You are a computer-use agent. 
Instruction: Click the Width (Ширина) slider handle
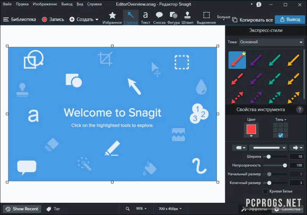click(269, 157)
